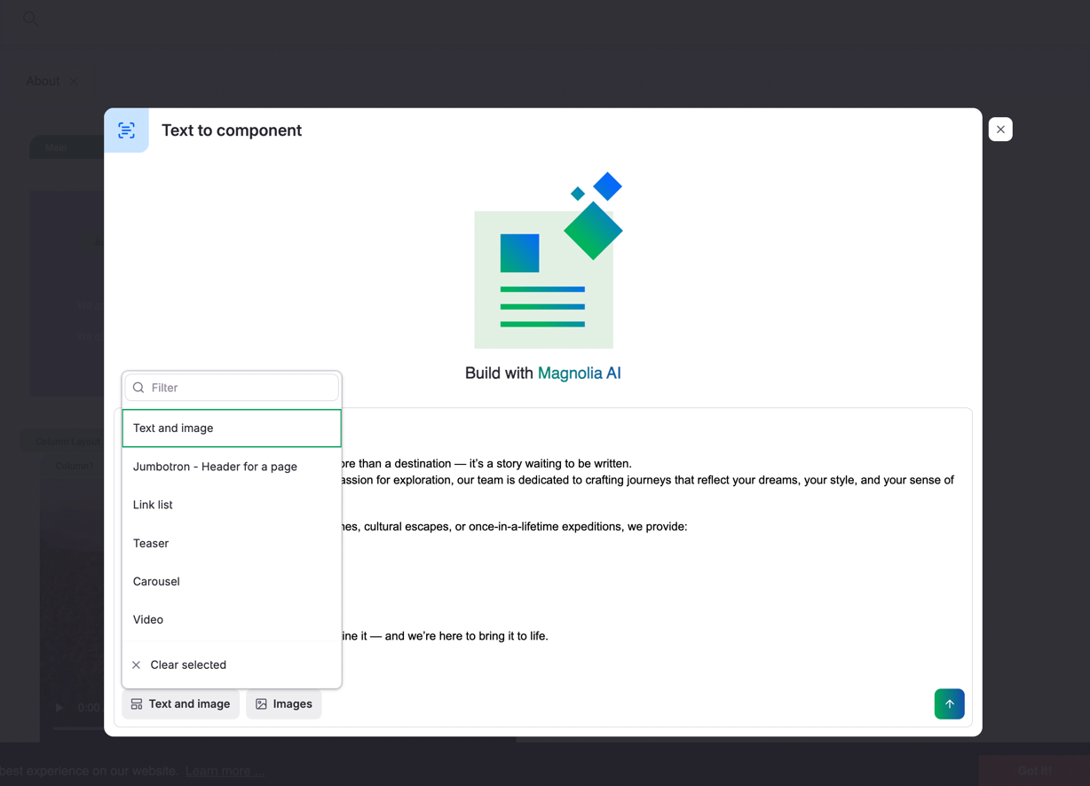This screenshot has height=786, width=1090.
Task: Choose Link list from the dropdown
Action: pyautogui.click(x=152, y=504)
